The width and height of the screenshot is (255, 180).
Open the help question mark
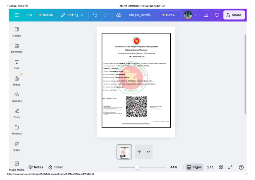[x=241, y=167]
